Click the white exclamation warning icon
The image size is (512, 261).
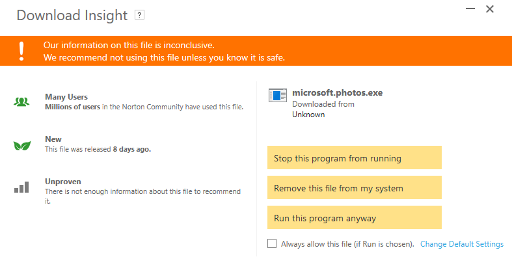coord(21,51)
